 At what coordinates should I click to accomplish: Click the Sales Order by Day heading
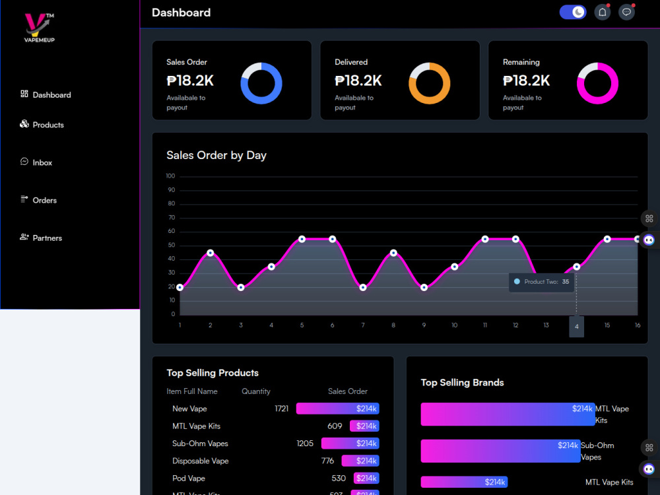[216, 155]
